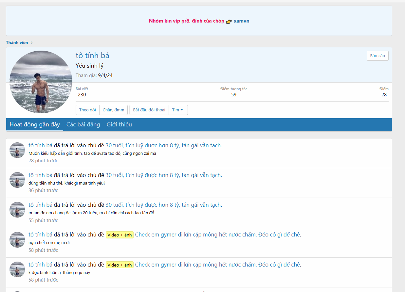Viewport: 405px width, 292px height.
Task: Open the xamvn link in the banner
Action: coord(241,21)
